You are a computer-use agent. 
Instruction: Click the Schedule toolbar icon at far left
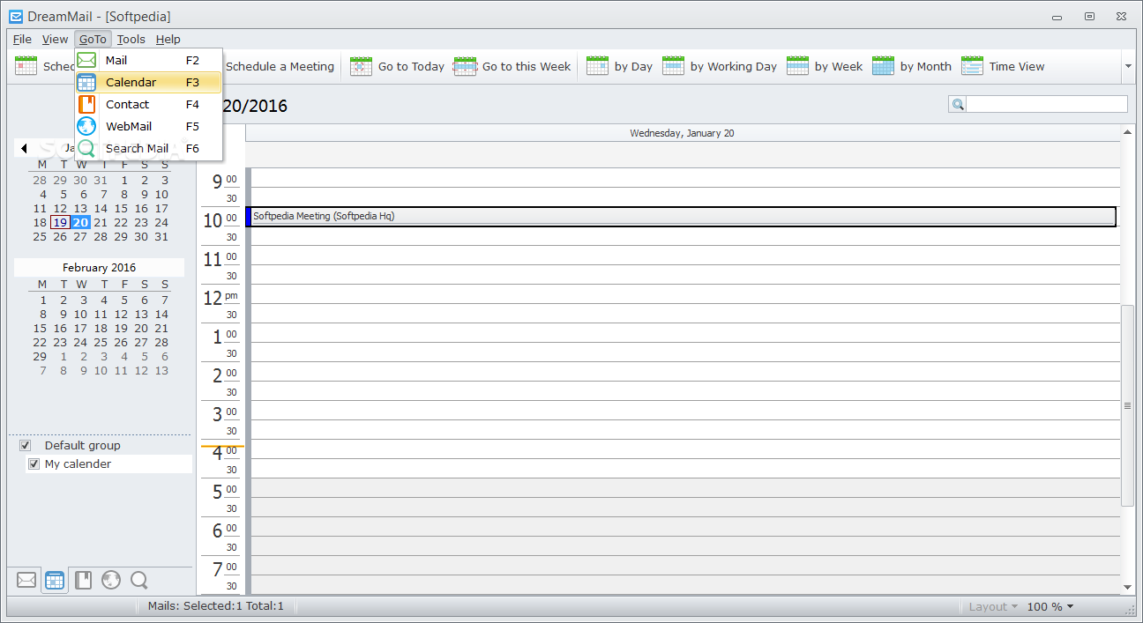click(26, 66)
